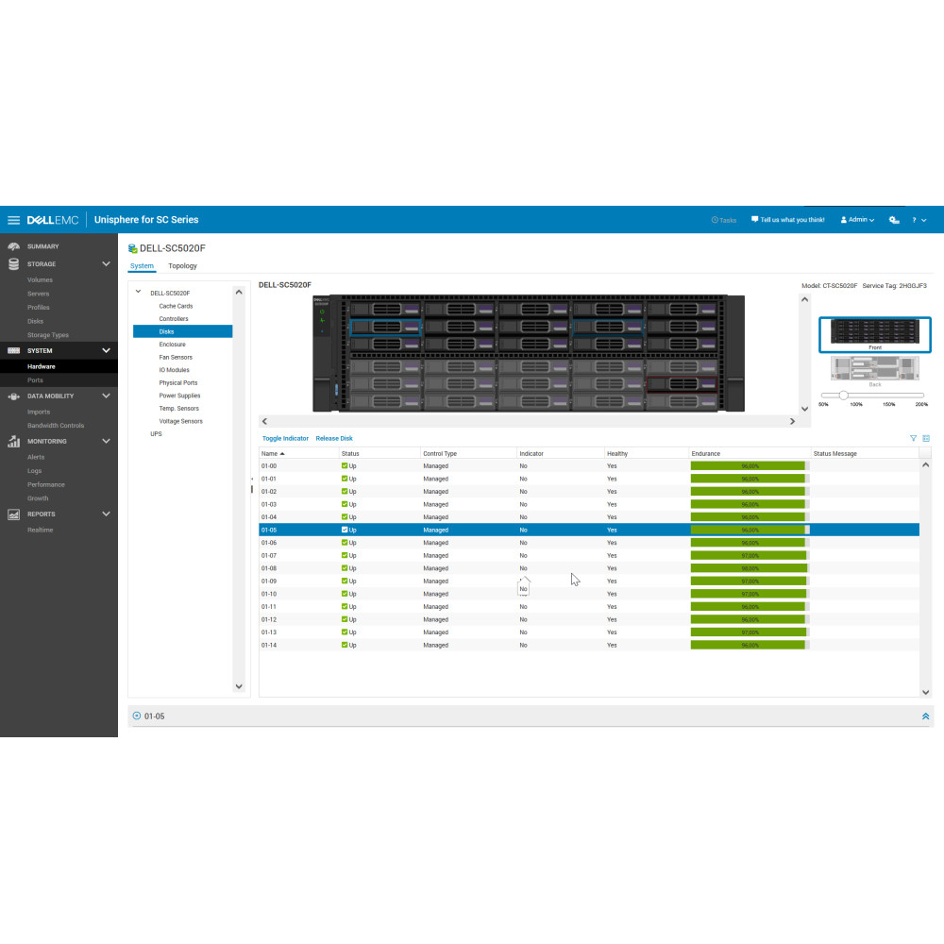Click the circle icon beside 01-05 details

[x=137, y=716]
